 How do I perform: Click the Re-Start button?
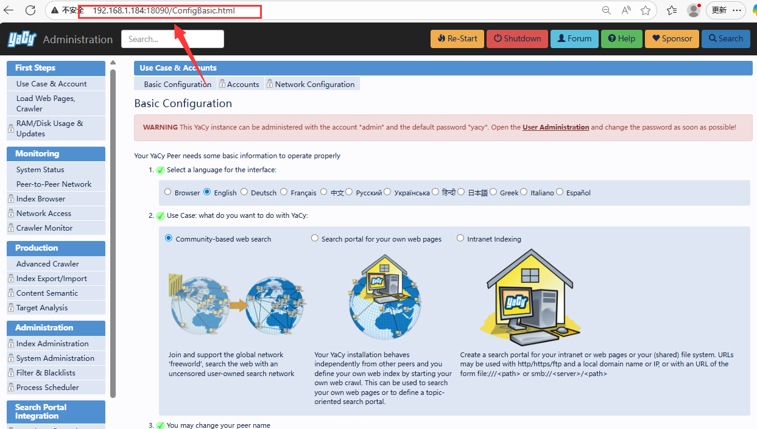(456, 38)
